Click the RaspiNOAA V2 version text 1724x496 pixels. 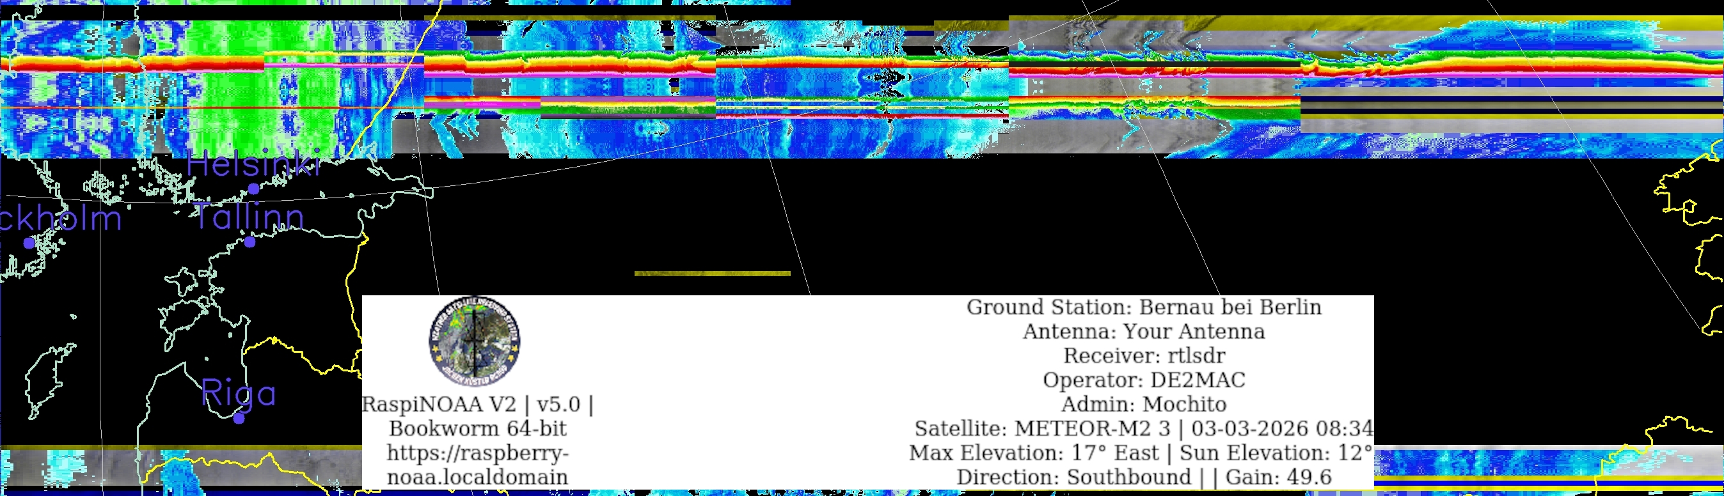coord(477,405)
